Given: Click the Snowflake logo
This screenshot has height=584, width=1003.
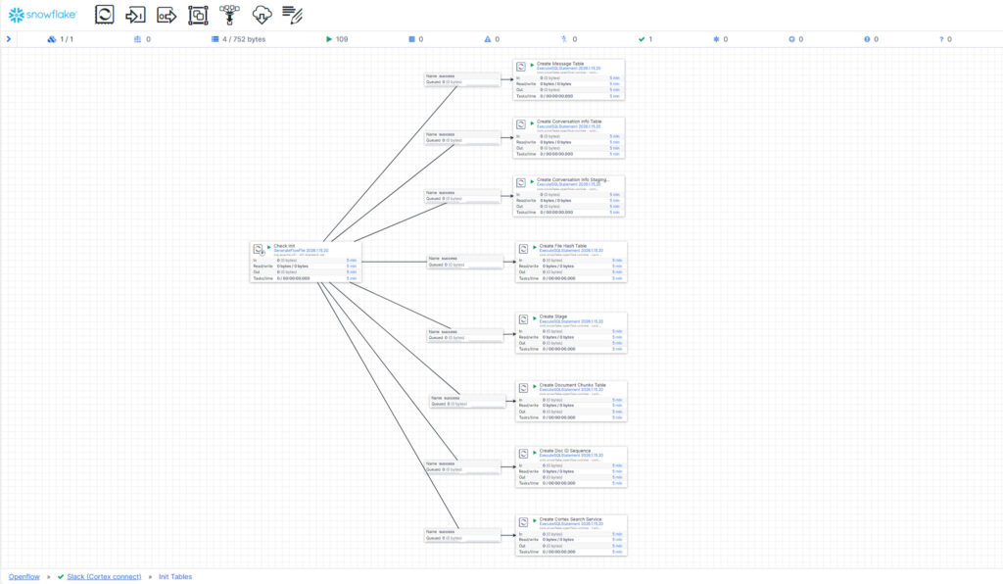Looking at the screenshot, I should [43, 15].
